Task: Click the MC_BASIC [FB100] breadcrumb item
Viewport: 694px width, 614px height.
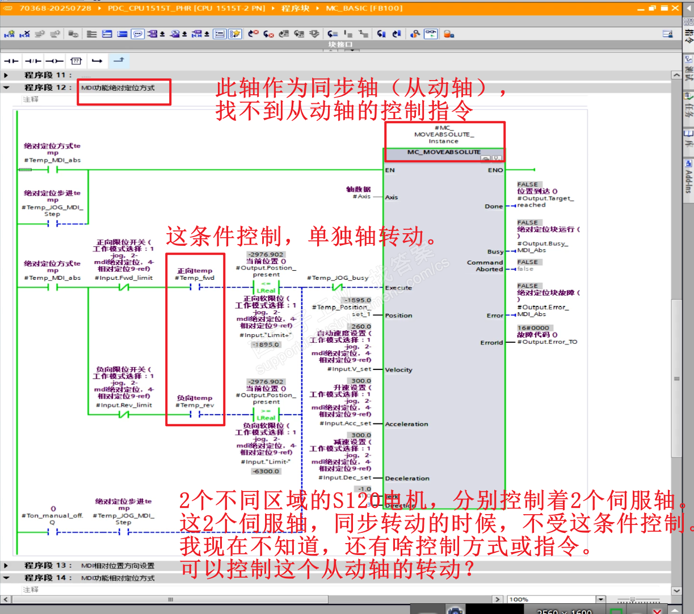Action: (x=364, y=9)
